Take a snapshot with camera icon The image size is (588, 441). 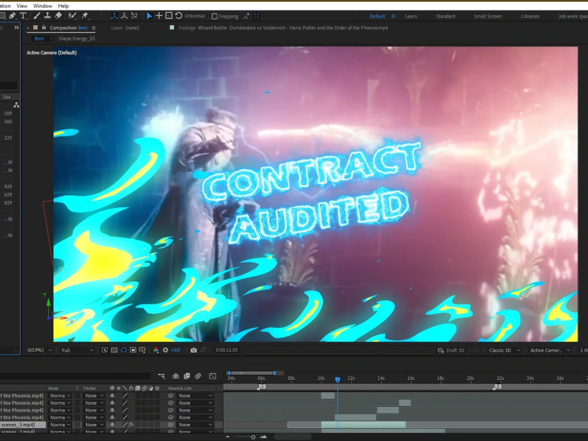pos(193,350)
